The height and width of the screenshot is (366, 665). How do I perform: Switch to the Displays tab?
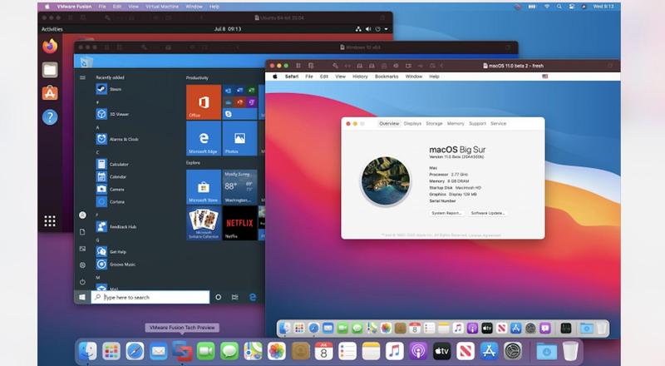coord(412,123)
